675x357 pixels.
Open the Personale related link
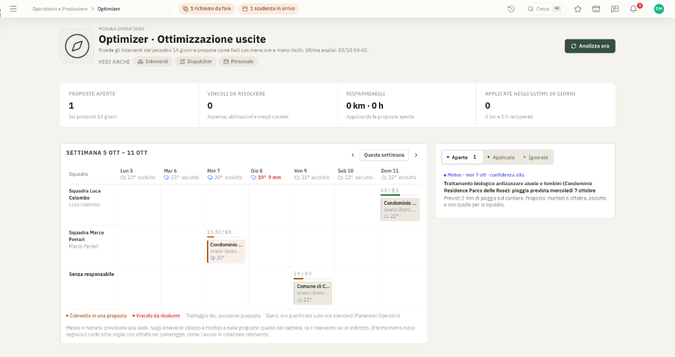(x=238, y=61)
